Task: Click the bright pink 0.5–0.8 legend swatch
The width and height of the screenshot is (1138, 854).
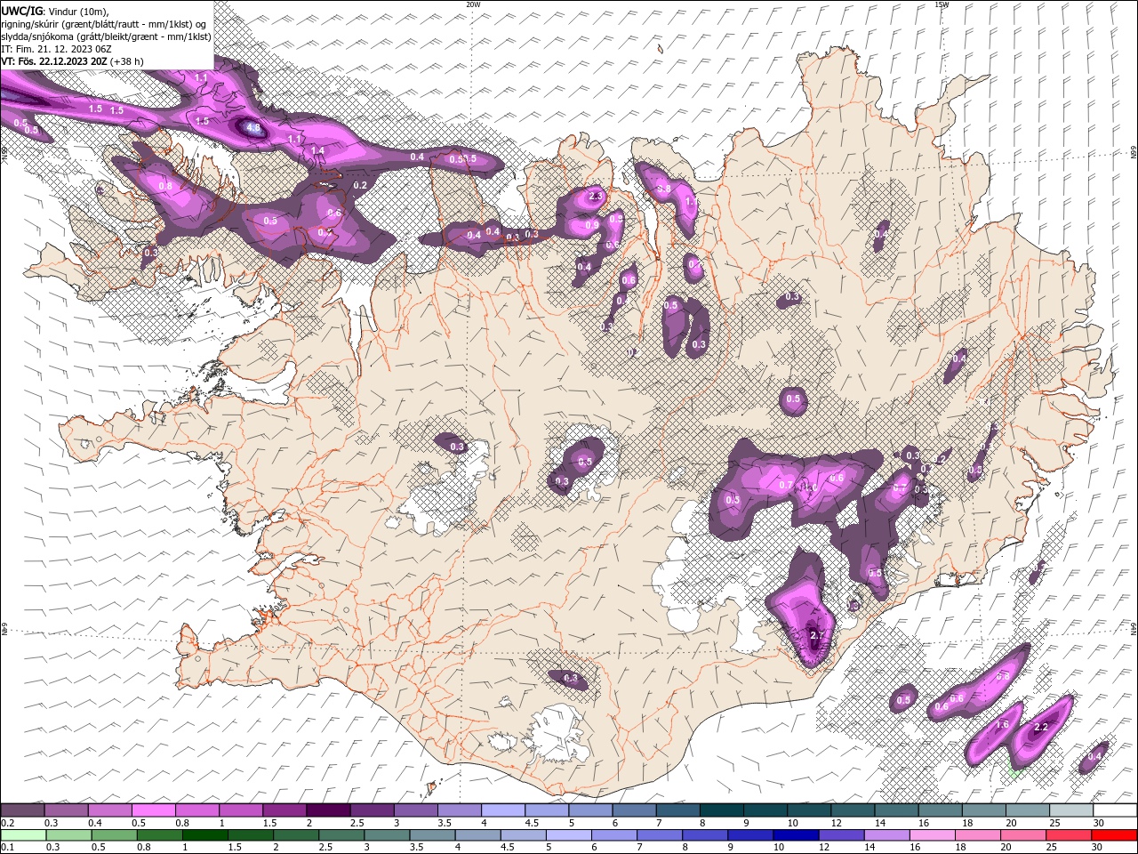Action: [x=153, y=810]
